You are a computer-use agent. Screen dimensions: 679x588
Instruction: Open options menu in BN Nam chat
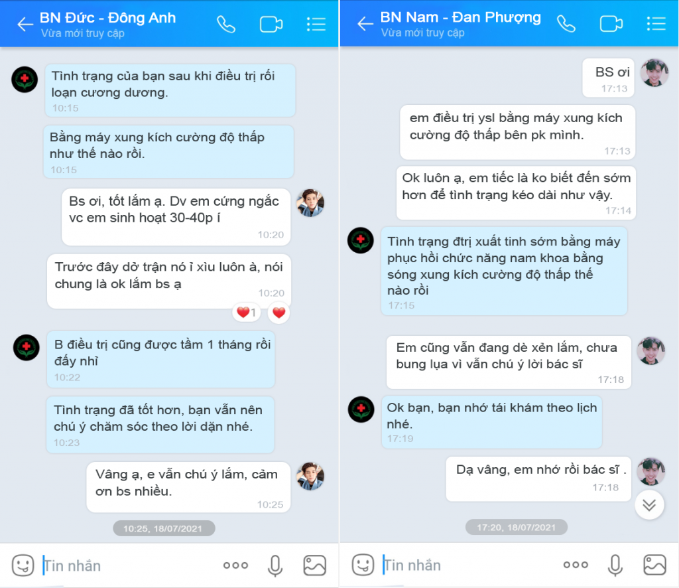656,24
